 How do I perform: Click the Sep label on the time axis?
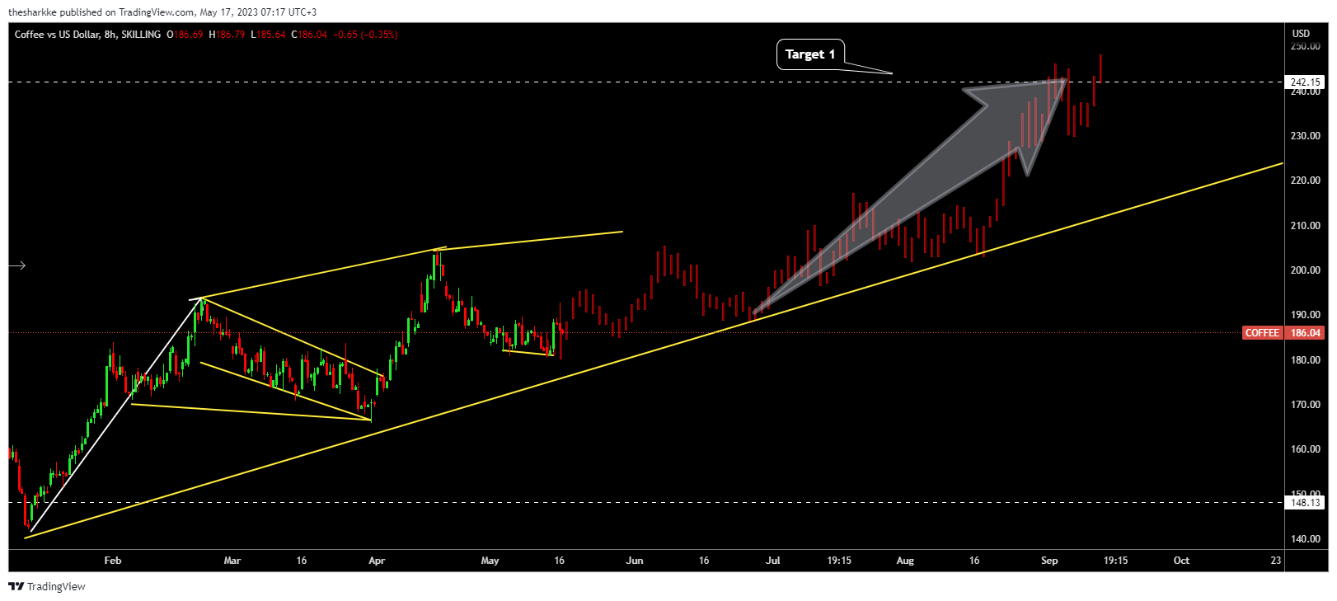(x=1049, y=561)
